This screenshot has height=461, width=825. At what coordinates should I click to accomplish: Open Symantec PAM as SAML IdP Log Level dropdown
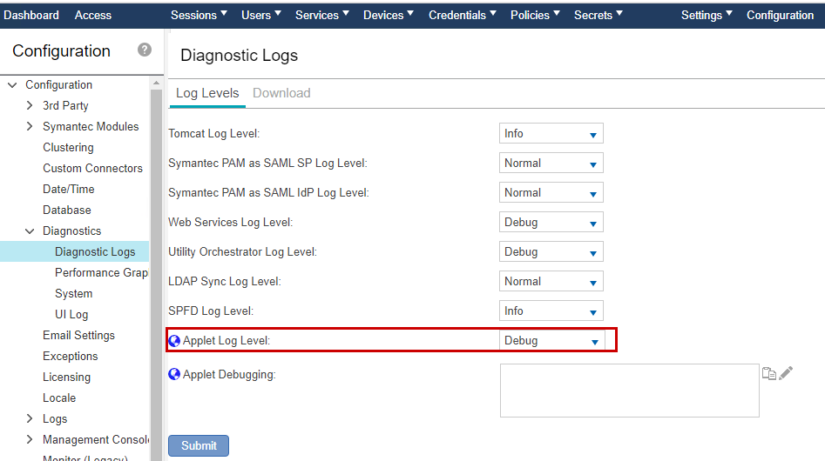coord(551,193)
